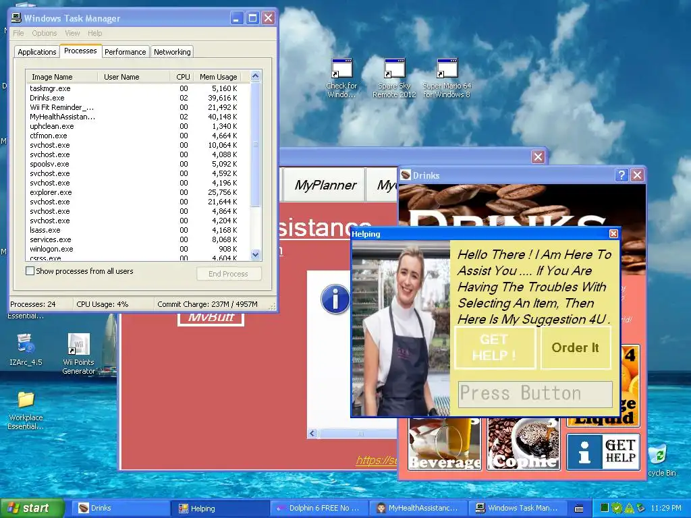Open the View menu in Task Manager

(72, 33)
